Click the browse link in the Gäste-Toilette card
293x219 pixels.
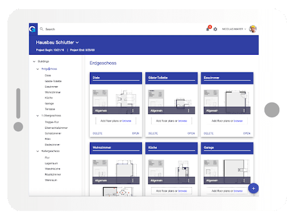tap(183, 121)
